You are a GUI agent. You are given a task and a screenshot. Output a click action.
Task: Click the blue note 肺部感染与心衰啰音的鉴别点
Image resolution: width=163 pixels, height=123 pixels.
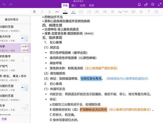[x=127, y=79]
